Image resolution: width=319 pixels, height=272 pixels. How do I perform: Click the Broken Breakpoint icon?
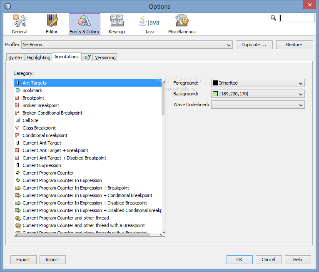[x=17, y=105]
